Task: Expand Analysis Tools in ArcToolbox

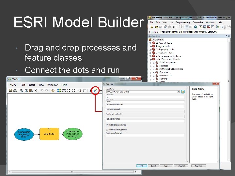Action: (150, 46)
